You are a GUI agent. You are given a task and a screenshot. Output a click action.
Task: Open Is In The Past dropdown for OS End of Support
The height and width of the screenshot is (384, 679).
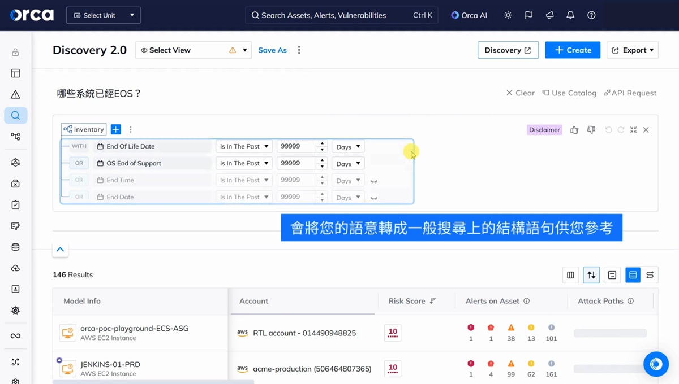244,163
